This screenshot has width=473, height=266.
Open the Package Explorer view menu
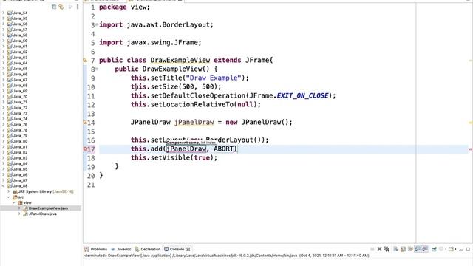78,7
